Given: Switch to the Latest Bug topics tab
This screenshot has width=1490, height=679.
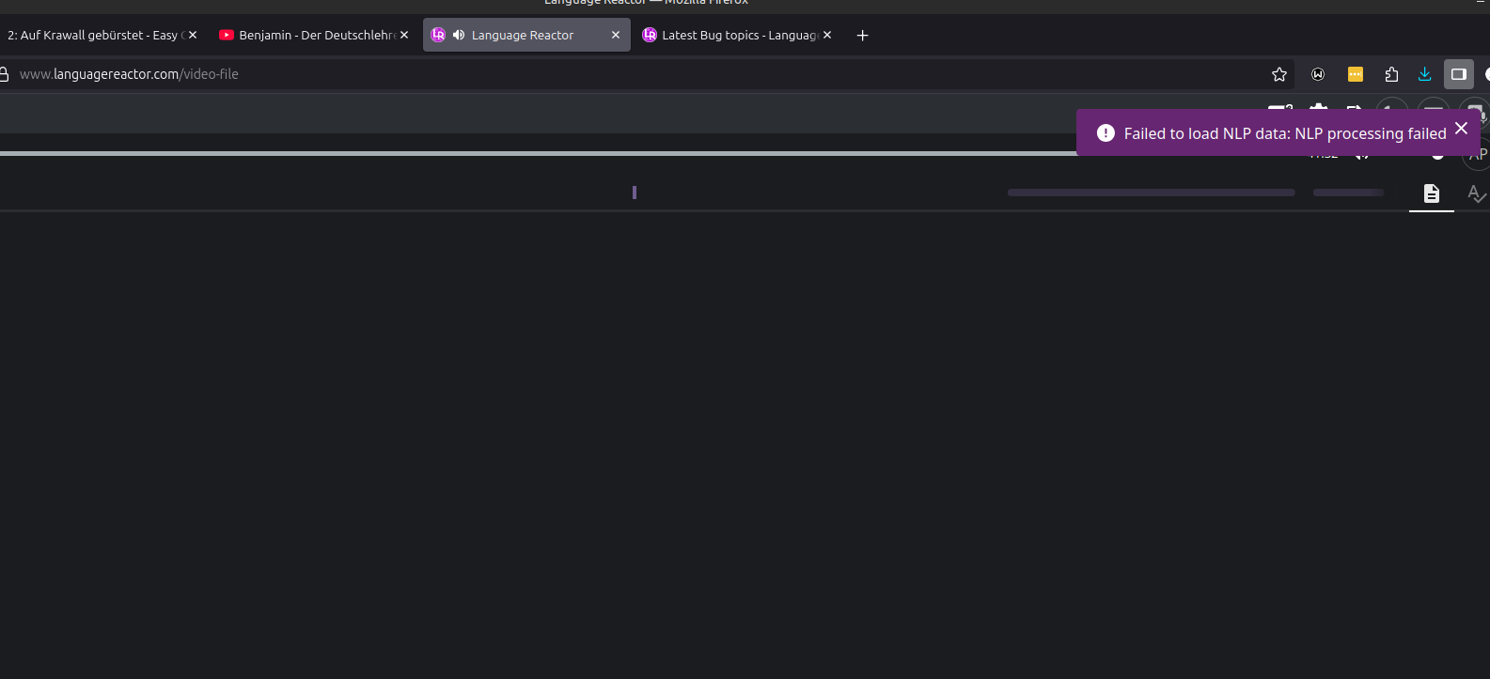Looking at the screenshot, I should (733, 36).
